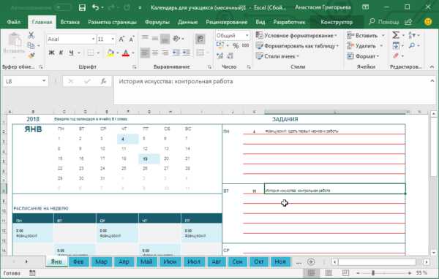Click the Format Painter brush icon
This screenshot has width=439, height=279.
pos(31,56)
